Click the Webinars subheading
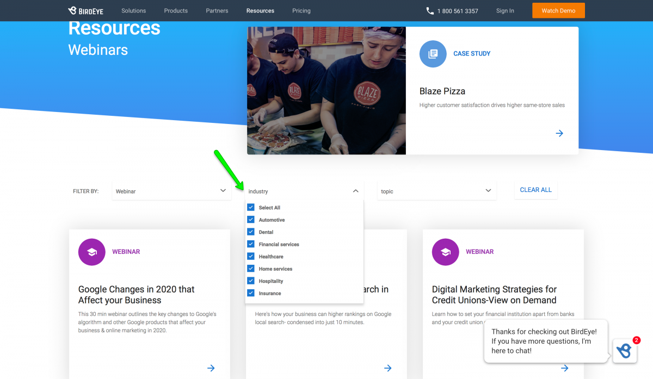The image size is (653, 379). (x=98, y=50)
